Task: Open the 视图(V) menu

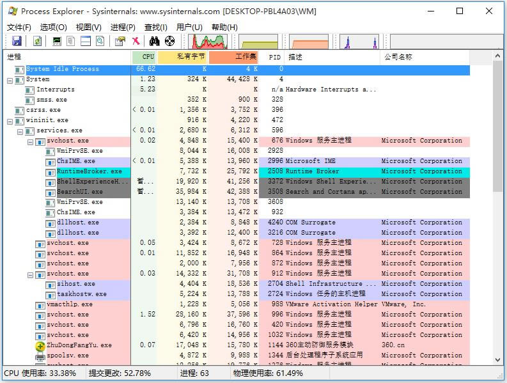Action: pos(89,27)
